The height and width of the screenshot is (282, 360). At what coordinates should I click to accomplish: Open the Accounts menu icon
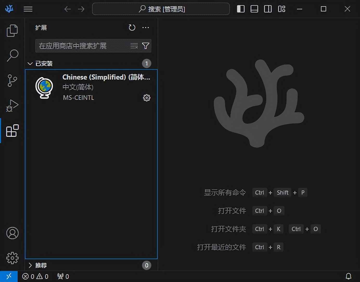(12, 233)
